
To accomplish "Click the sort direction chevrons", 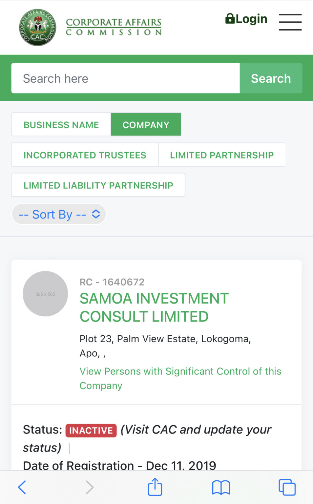I will [x=96, y=214].
